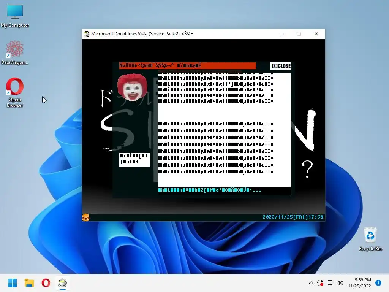Click the white question mark graphic
The image size is (389, 292).
coord(307,169)
